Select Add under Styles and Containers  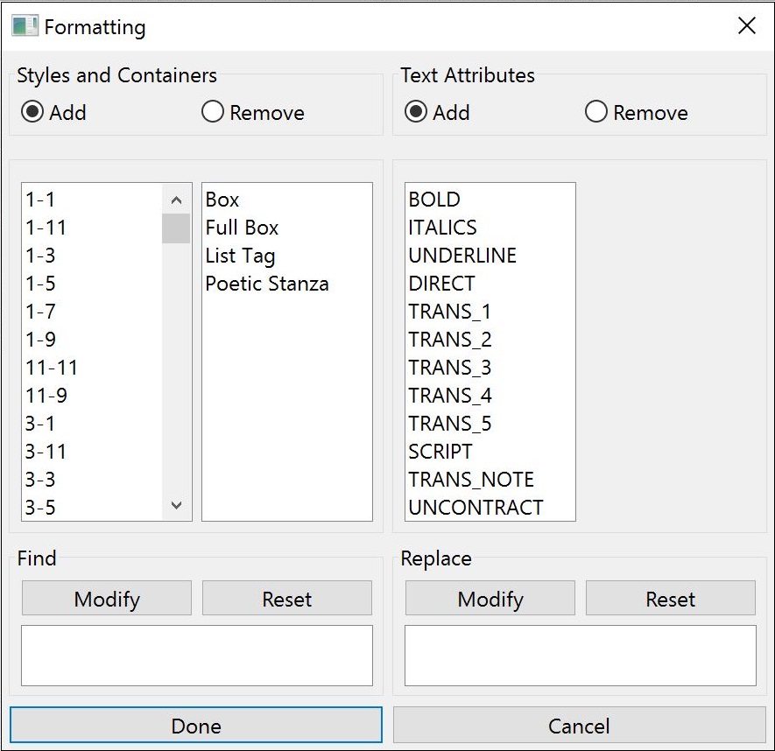coord(33,113)
